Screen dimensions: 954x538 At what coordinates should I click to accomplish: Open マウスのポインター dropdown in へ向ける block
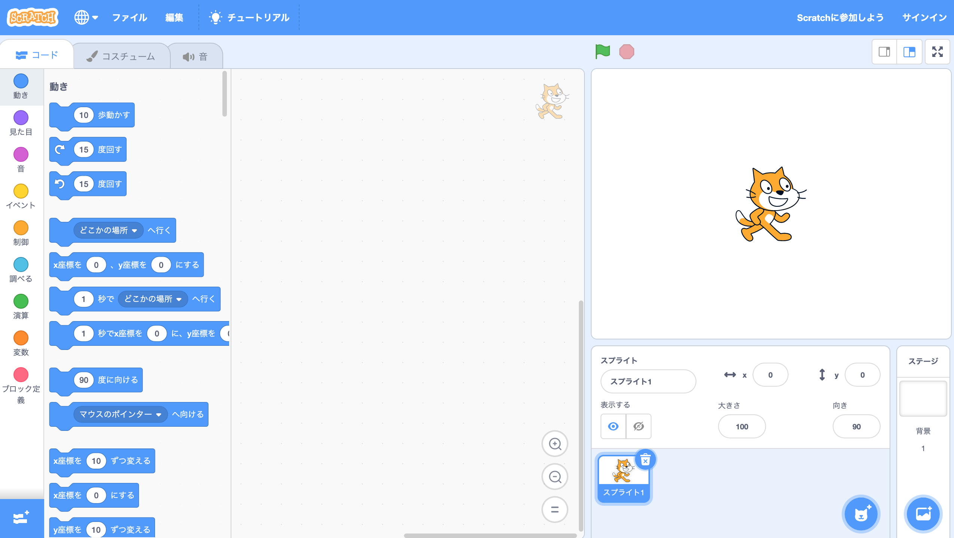pyautogui.click(x=121, y=414)
